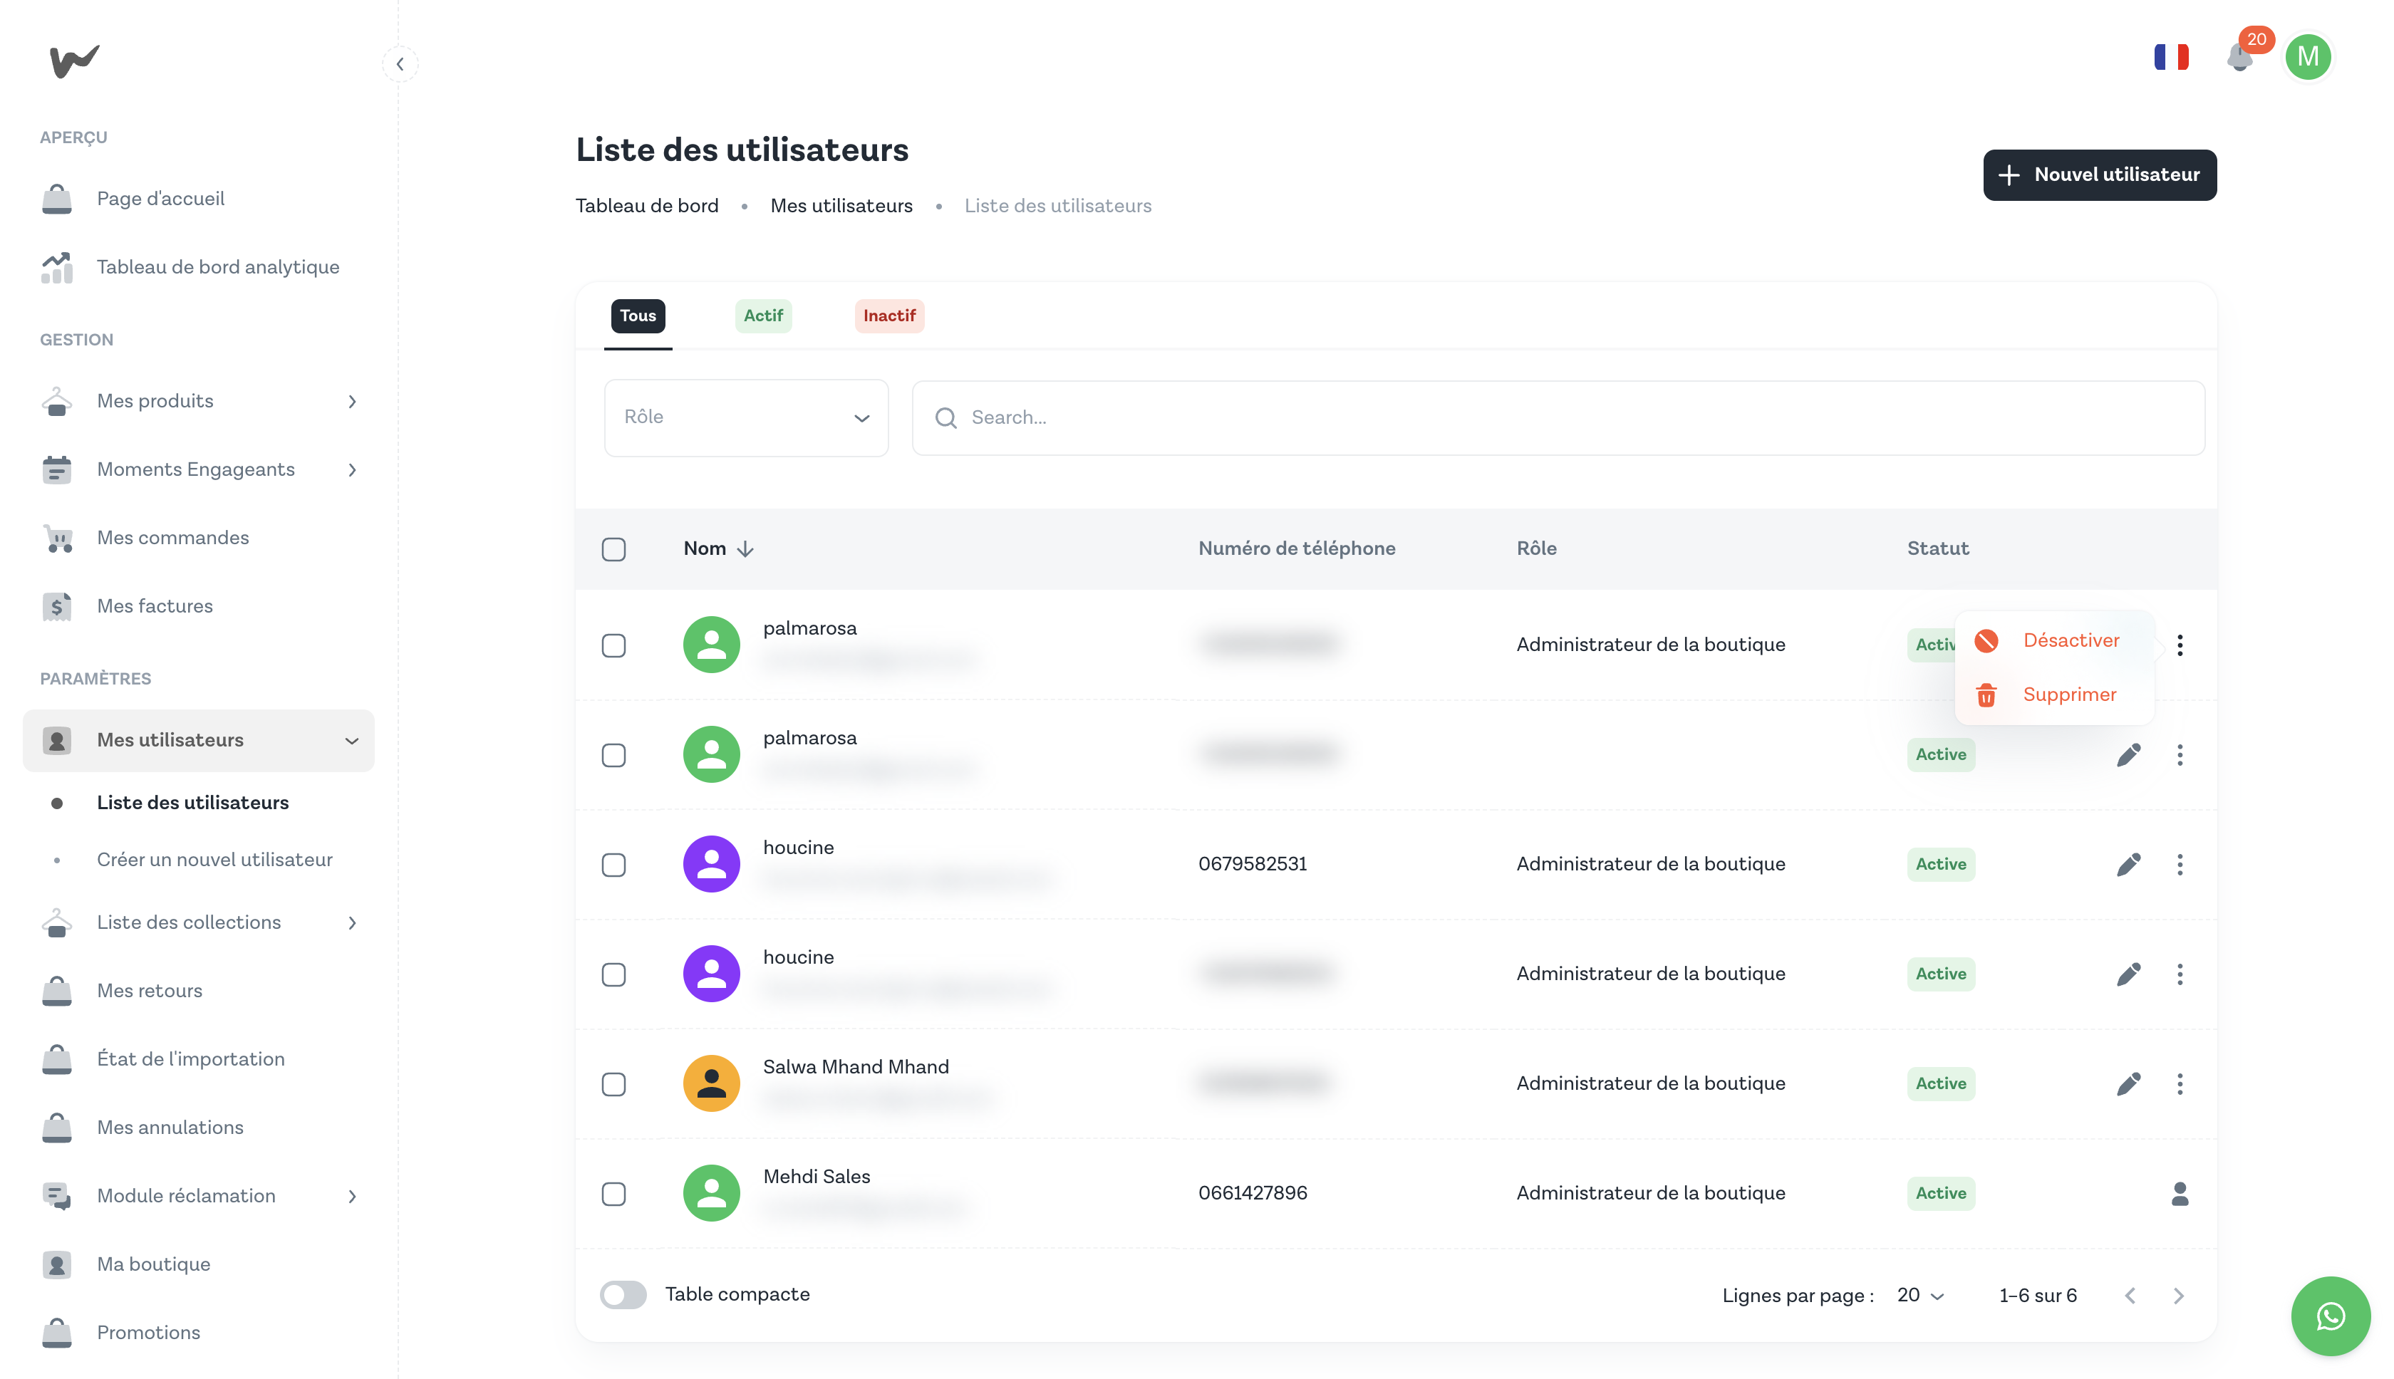Collapse the sidebar with the arrow button

click(x=400, y=64)
